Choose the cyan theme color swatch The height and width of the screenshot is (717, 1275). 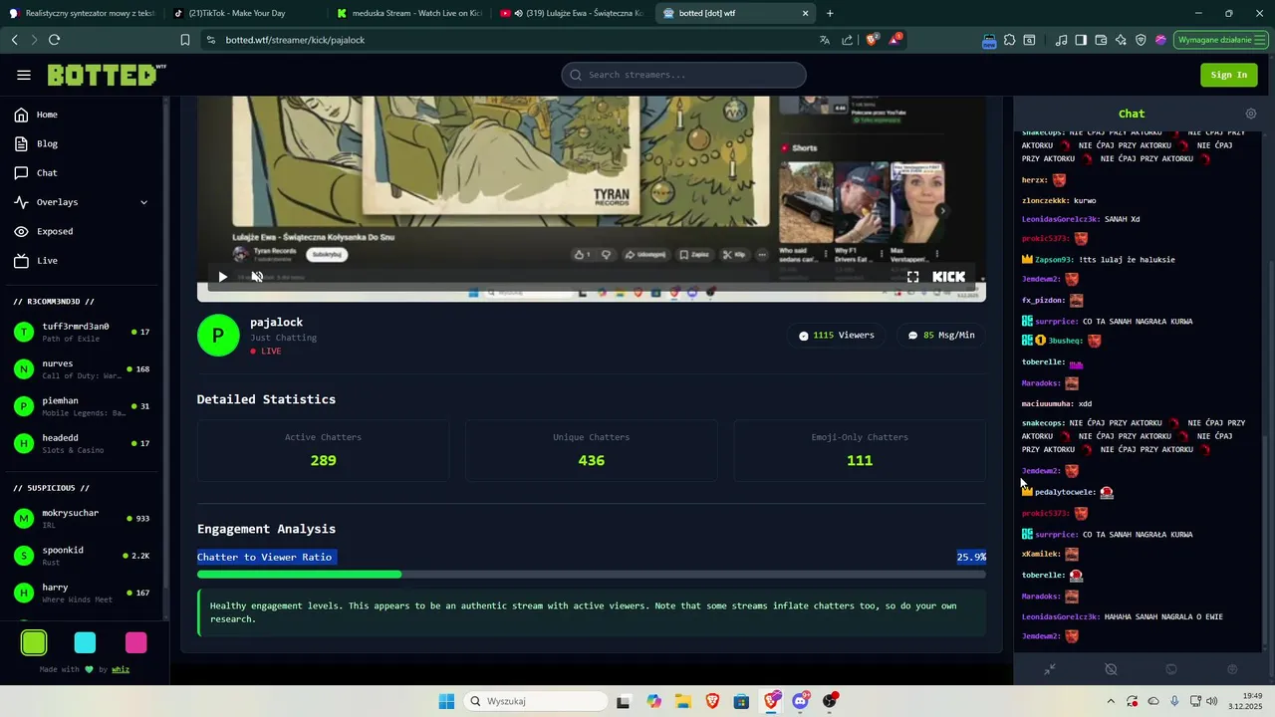click(85, 642)
